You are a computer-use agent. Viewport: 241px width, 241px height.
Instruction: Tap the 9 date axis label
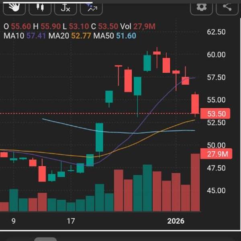pos(14,221)
